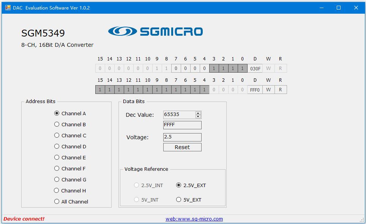Toggle bit 6 in second register row
This screenshot has width=366, height=224.
(186, 89)
